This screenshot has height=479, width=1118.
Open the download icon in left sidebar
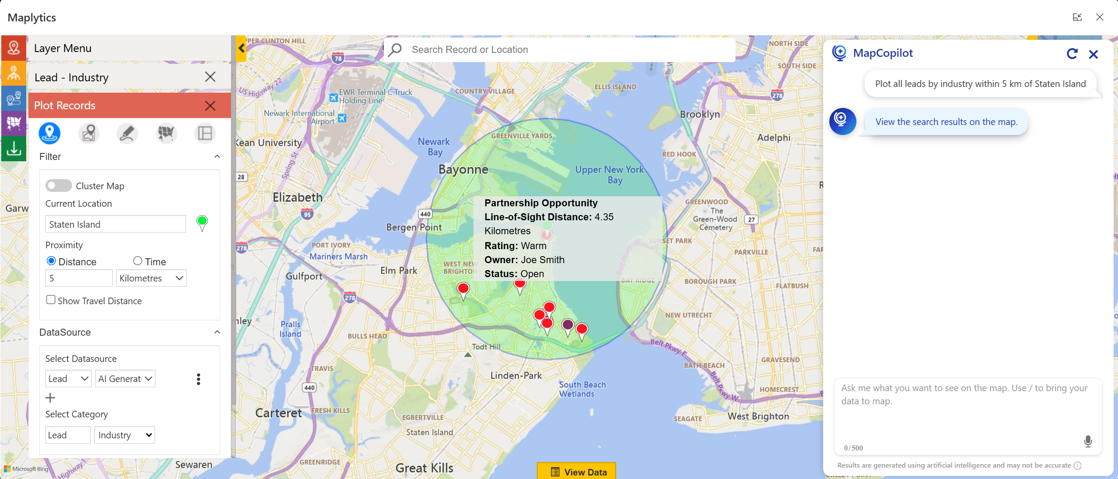14,149
